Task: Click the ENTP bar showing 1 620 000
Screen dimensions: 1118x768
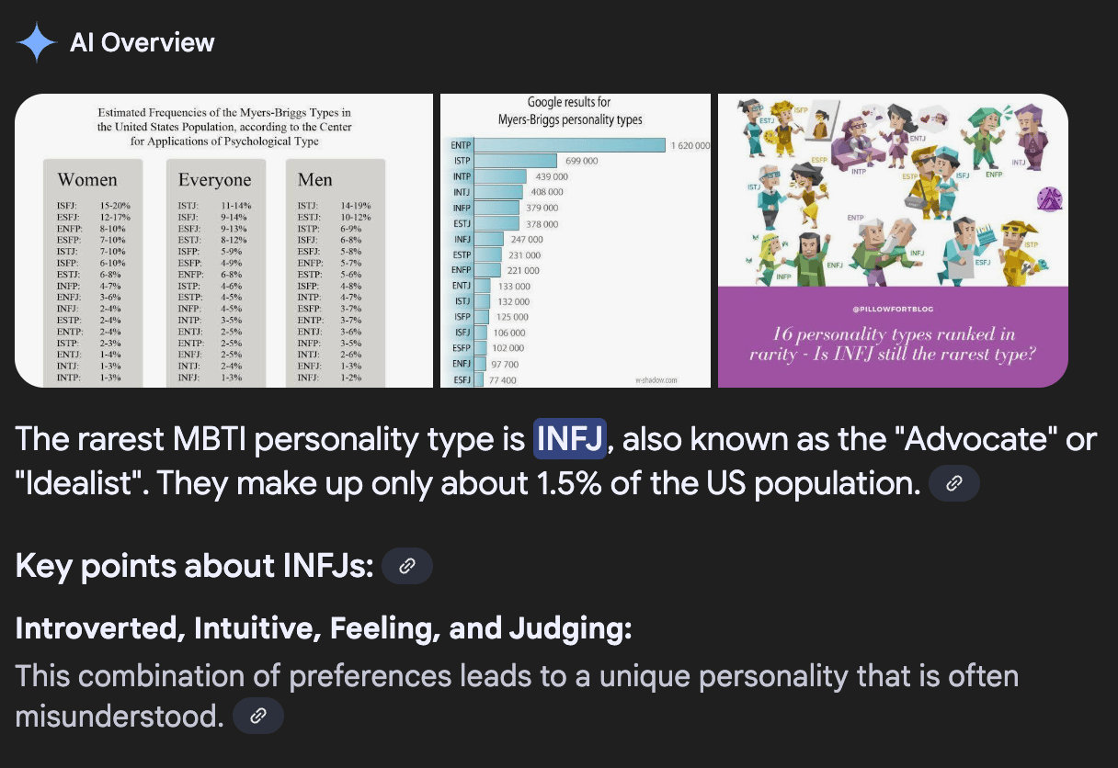Action: point(570,145)
